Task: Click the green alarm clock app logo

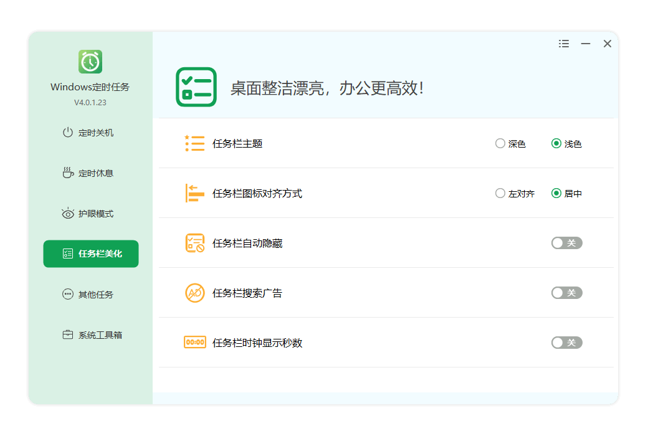Action: click(90, 62)
